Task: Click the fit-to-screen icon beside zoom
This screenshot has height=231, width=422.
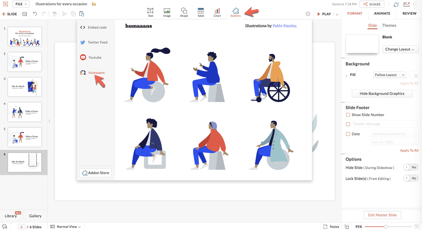Action: [x=417, y=227]
